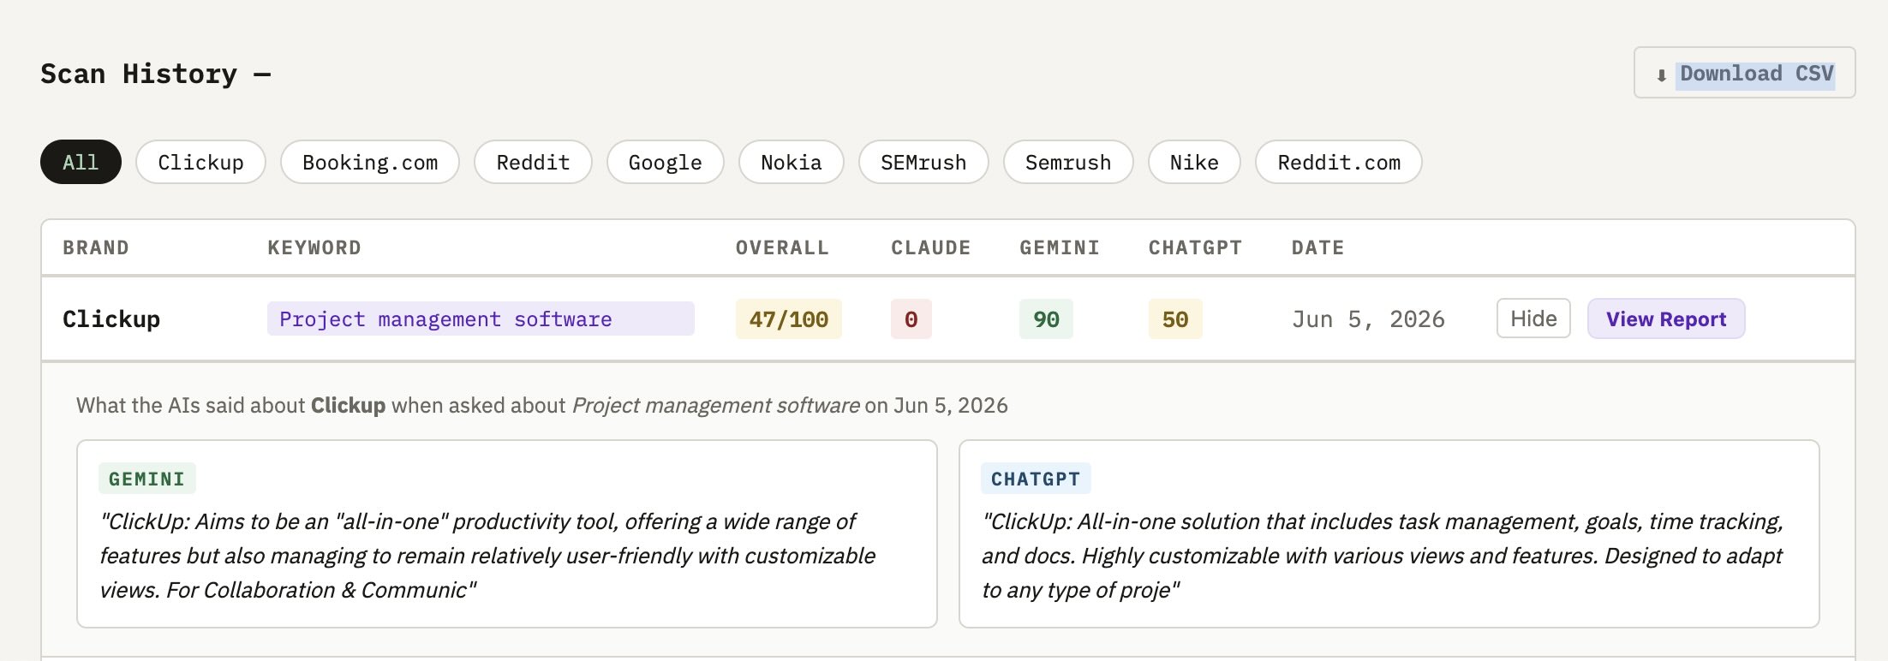The height and width of the screenshot is (661, 1888).
Task: Click the 'What the AIs said' summary line
Action: click(x=541, y=405)
